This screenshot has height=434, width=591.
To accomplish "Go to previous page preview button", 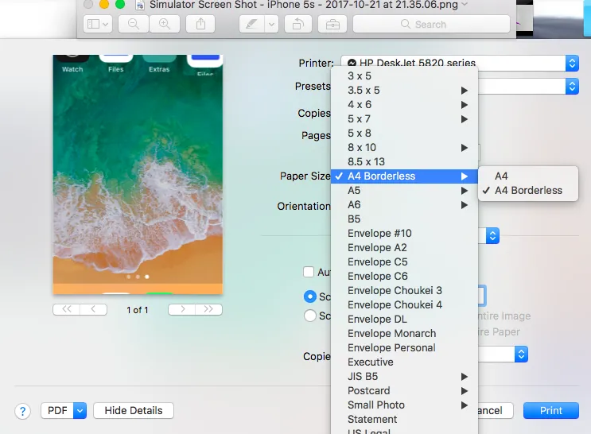I will coord(93,309).
